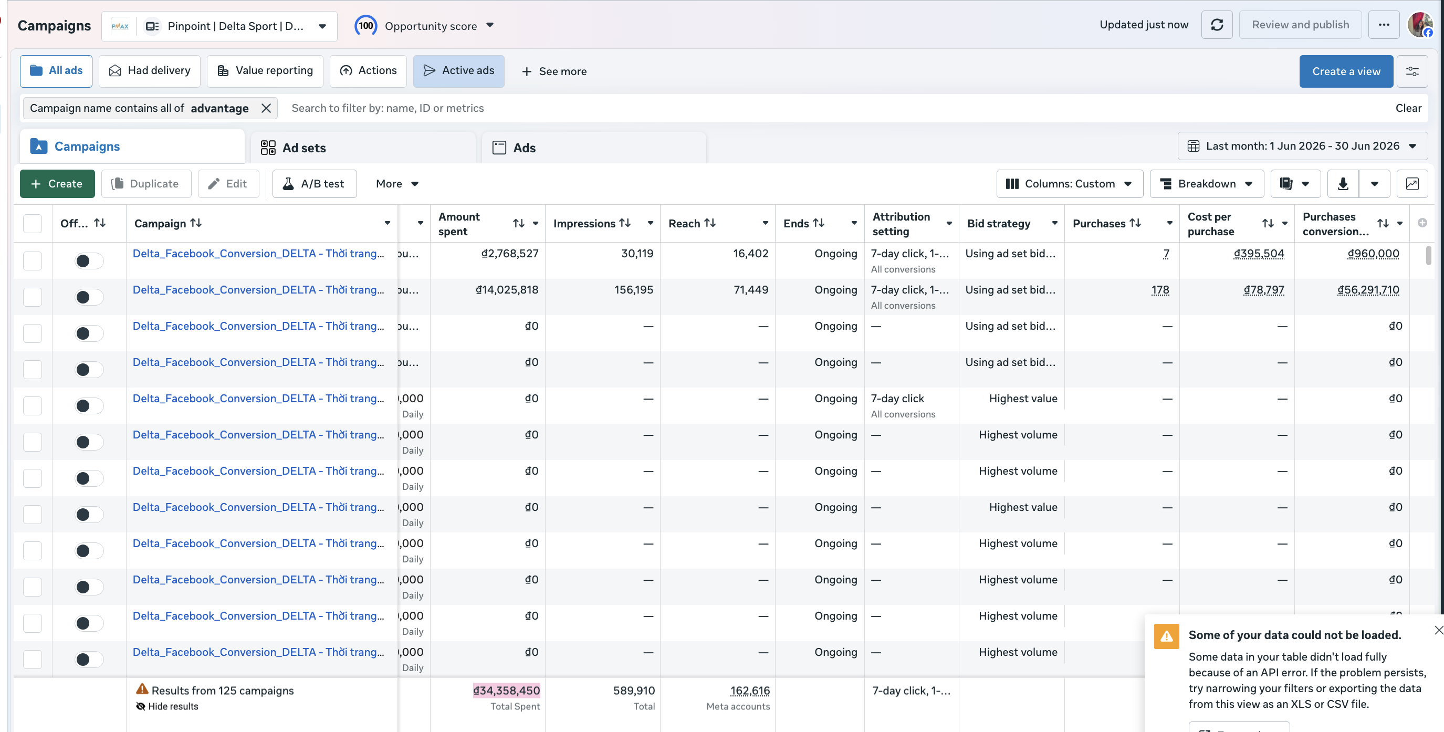
Task: Open view customization sliders icon
Action: point(1411,71)
